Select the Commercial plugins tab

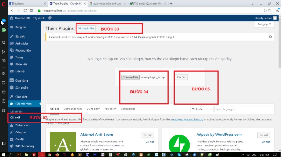coord(128,109)
